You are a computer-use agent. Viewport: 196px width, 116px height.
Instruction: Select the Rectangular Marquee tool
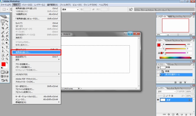[3, 21]
